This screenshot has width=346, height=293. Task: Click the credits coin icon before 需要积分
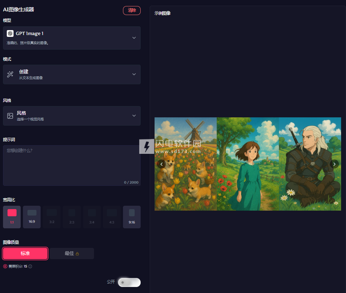pos(5,266)
